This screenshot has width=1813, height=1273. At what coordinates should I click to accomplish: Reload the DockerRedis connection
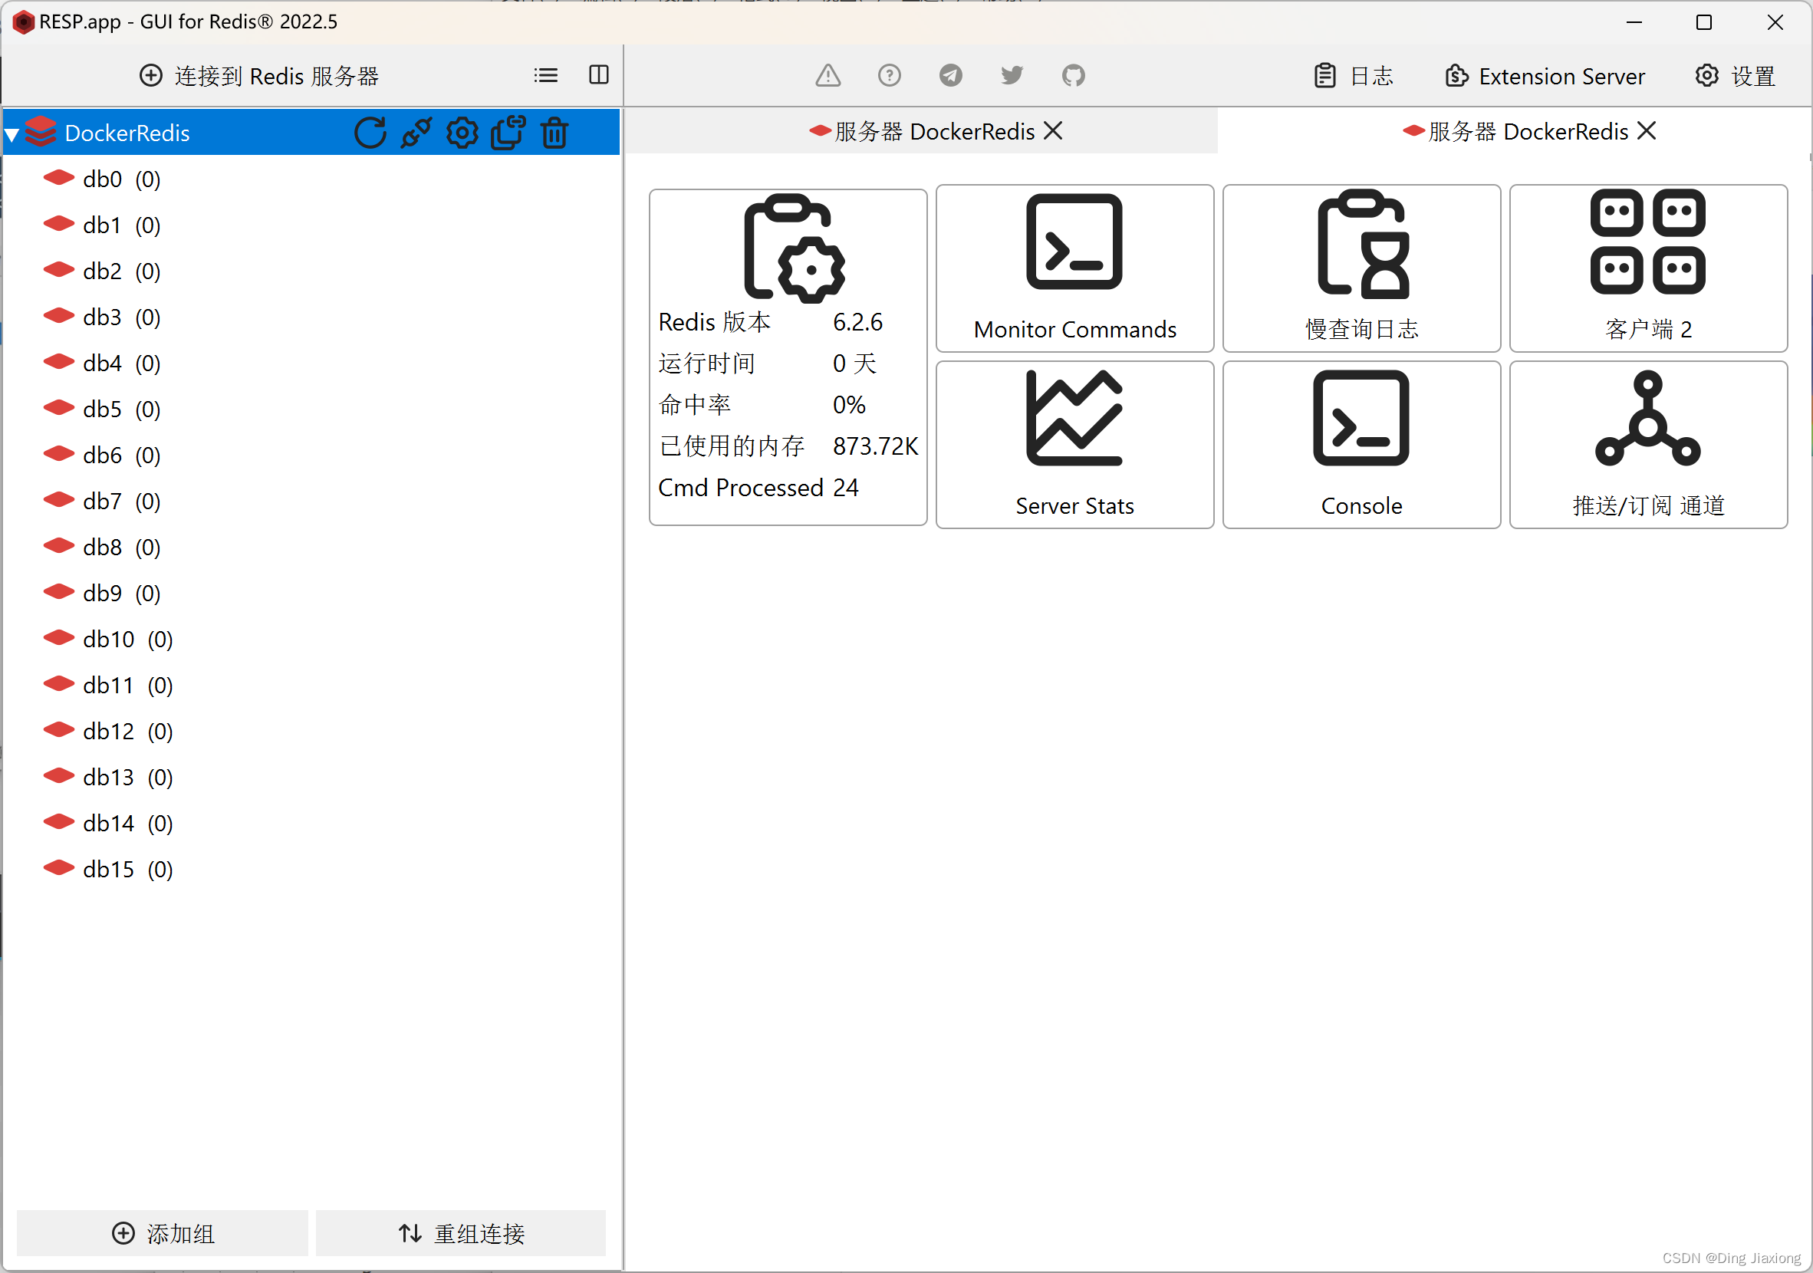pyautogui.click(x=370, y=133)
